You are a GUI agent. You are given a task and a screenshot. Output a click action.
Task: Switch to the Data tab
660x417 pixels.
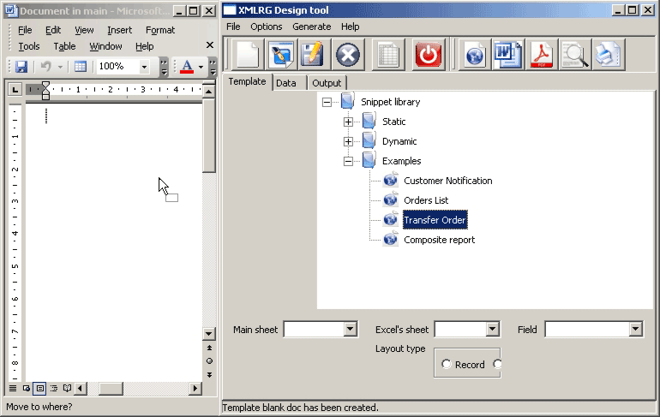point(286,83)
